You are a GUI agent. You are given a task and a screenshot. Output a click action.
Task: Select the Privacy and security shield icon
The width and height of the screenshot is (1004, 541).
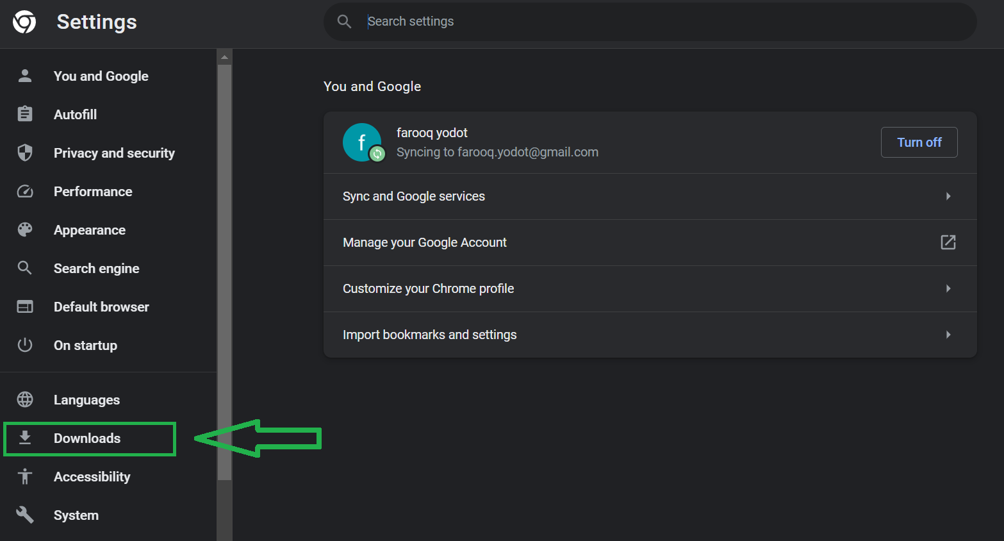(24, 153)
